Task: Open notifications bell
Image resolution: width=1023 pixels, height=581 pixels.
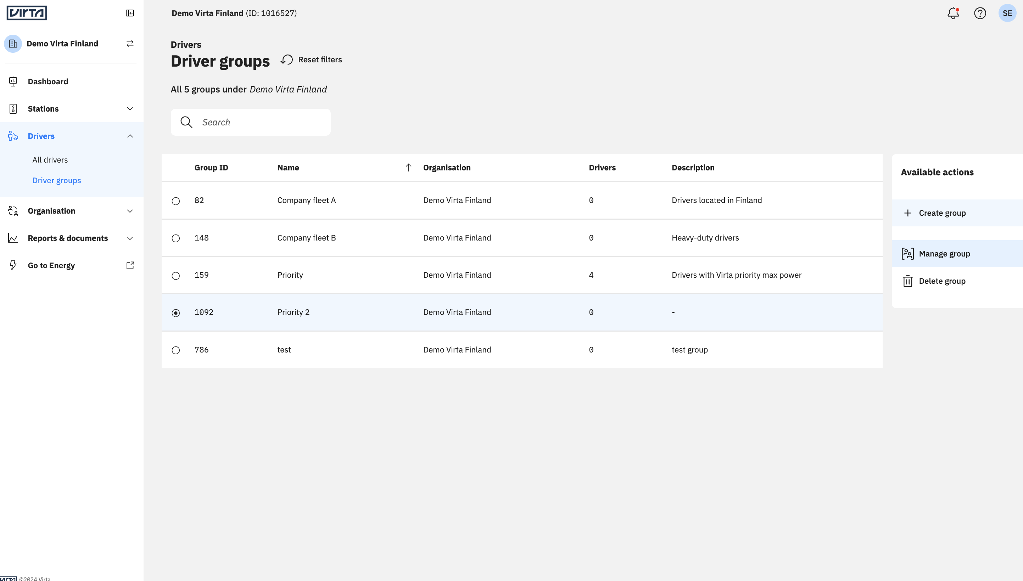Action: (x=953, y=13)
